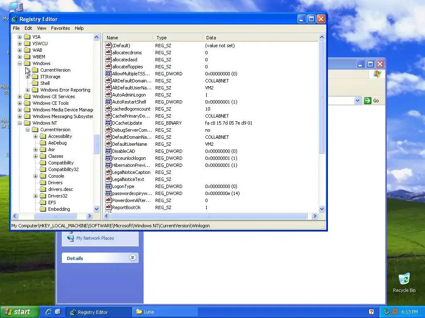
Task: Click the Luna taskbar button
Action: coord(165,312)
